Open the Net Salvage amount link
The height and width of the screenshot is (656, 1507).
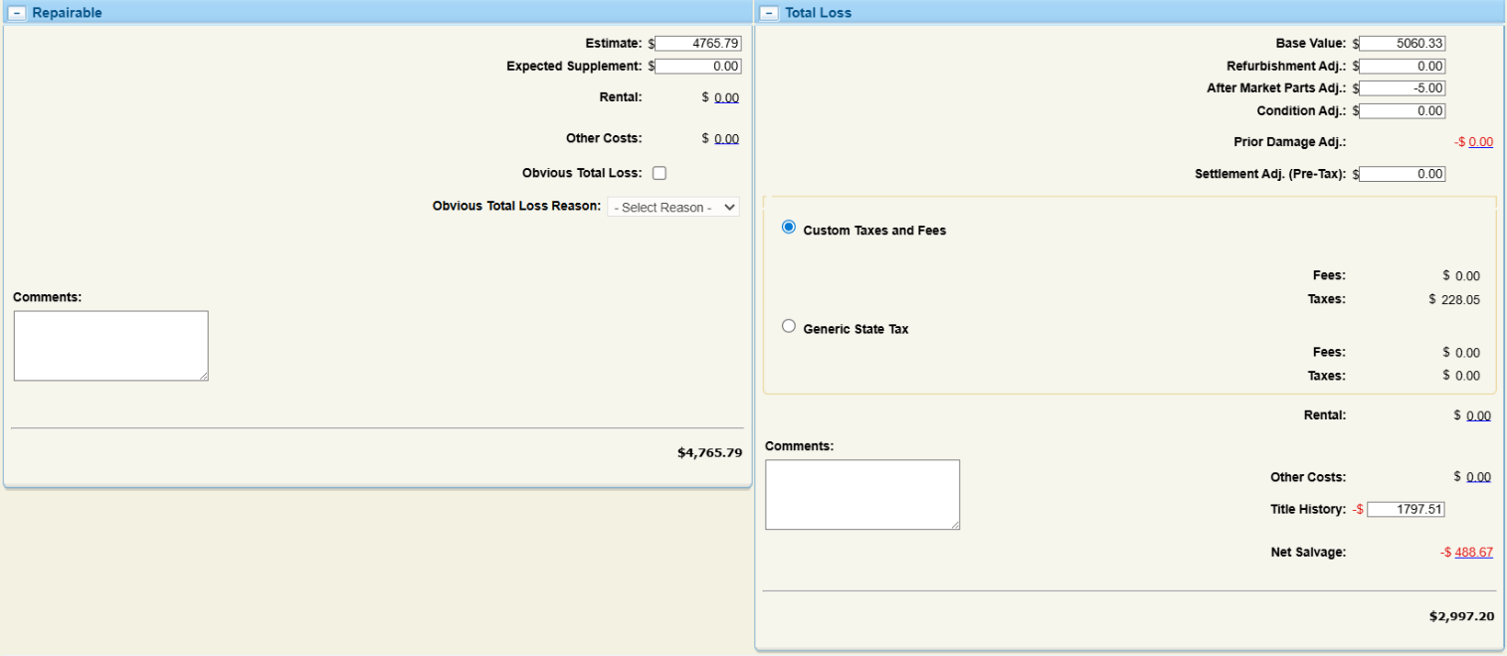pos(1473,553)
